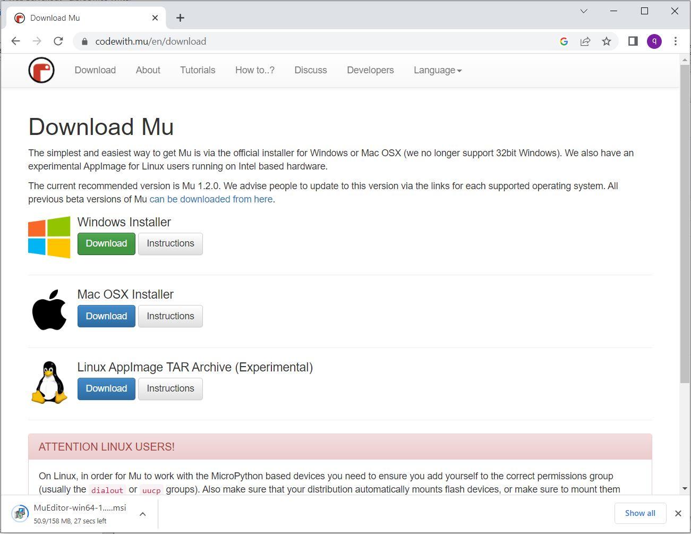Download the Windows Installer

(106, 243)
